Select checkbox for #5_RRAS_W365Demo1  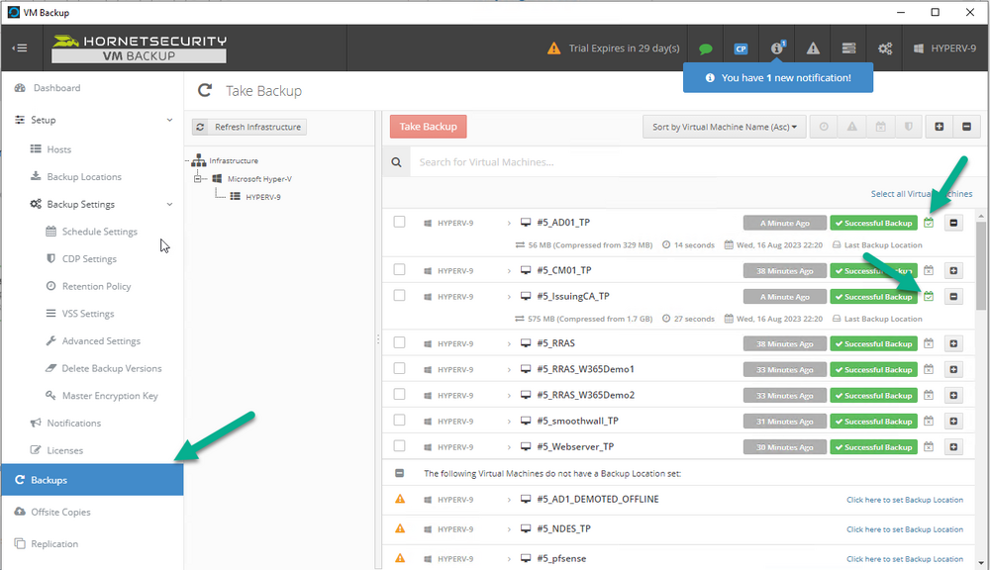[x=399, y=369]
